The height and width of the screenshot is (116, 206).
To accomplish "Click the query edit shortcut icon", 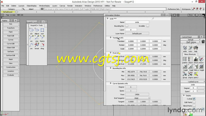I will [196, 74].
